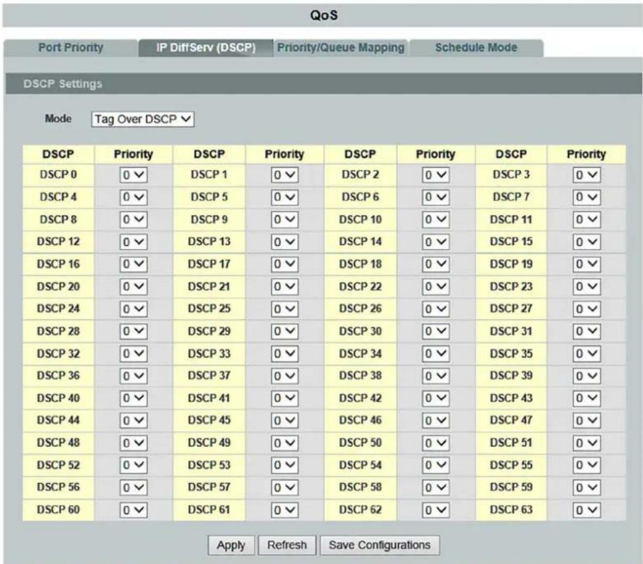
Task: Change priority of DSCP 10
Action: tap(435, 219)
